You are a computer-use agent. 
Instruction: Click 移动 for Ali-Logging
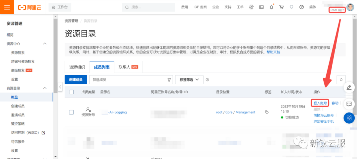335,103
